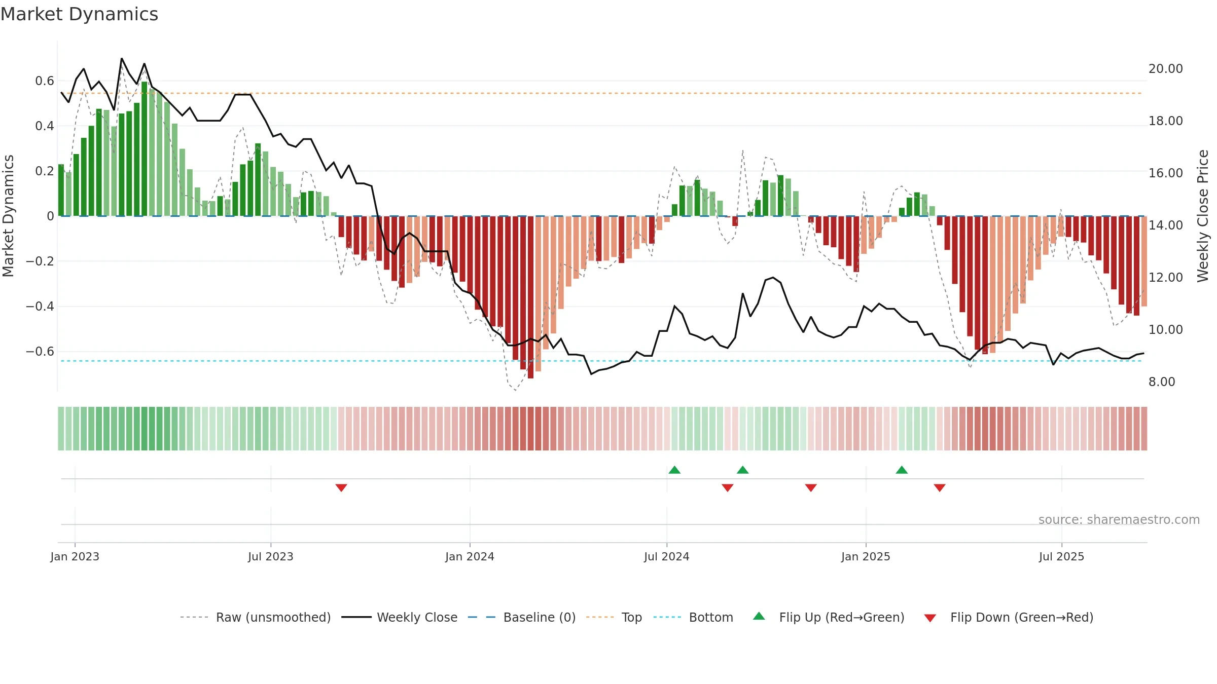Screen dimensions: 1217x684
Task: Click the 0.2 left axis tick
Action: pos(45,171)
